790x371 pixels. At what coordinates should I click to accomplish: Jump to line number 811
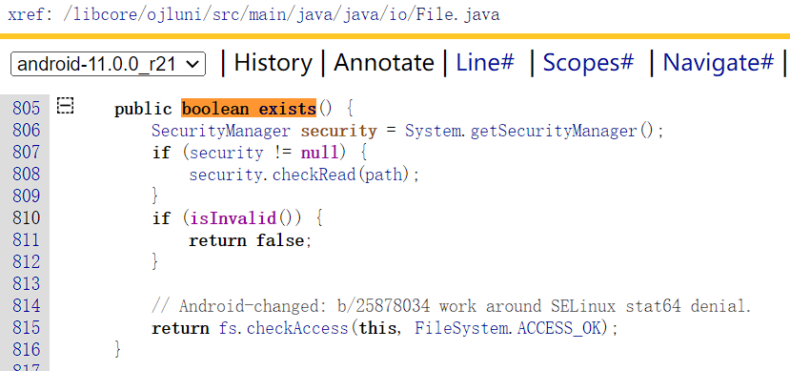coord(26,240)
